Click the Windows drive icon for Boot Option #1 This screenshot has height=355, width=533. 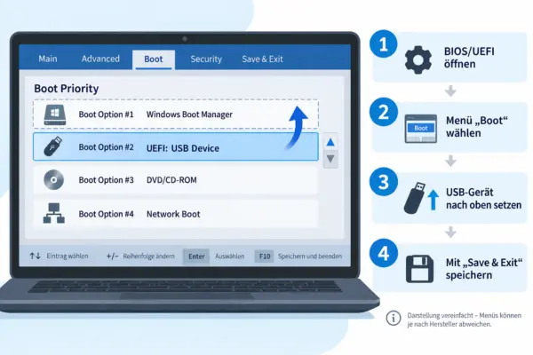(55, 114)
